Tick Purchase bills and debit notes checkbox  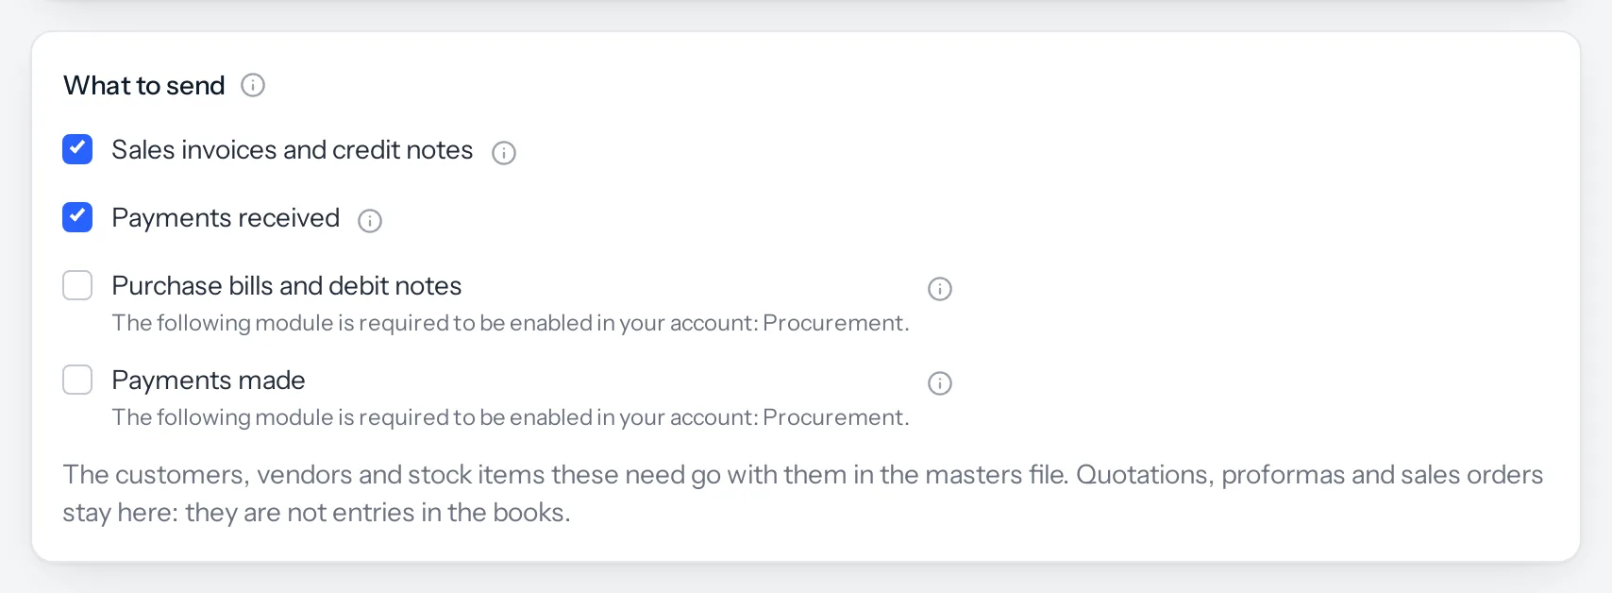pyautogui.click(x=77, y=285)
